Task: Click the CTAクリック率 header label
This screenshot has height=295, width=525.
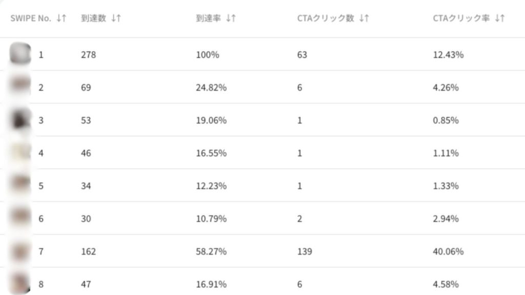Action: [x=461, y=18]
